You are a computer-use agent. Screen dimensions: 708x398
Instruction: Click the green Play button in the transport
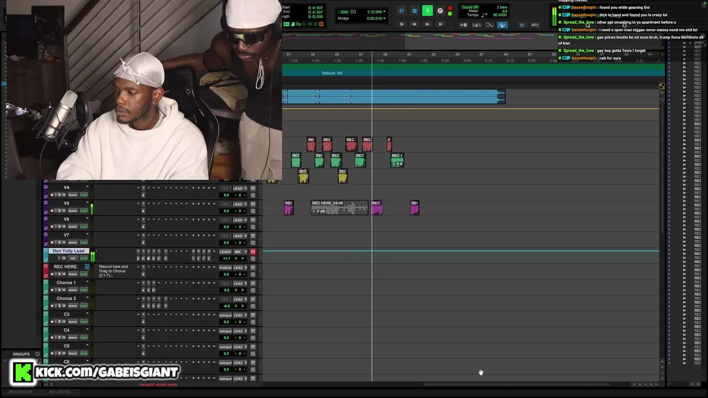pos(427,11)
